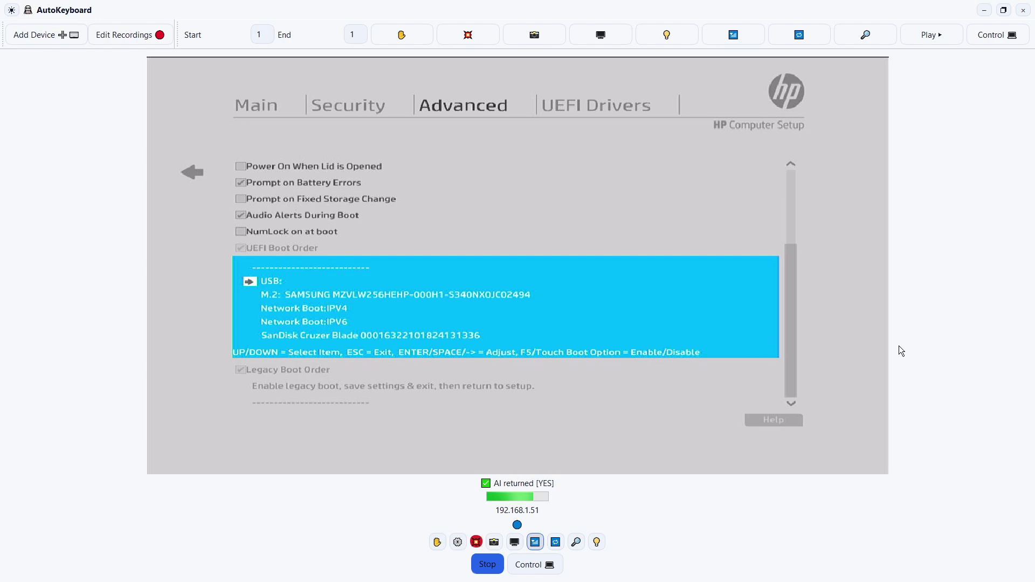
Task: Select the hand tap tool in the toolbar
Action: coord(402,34)
